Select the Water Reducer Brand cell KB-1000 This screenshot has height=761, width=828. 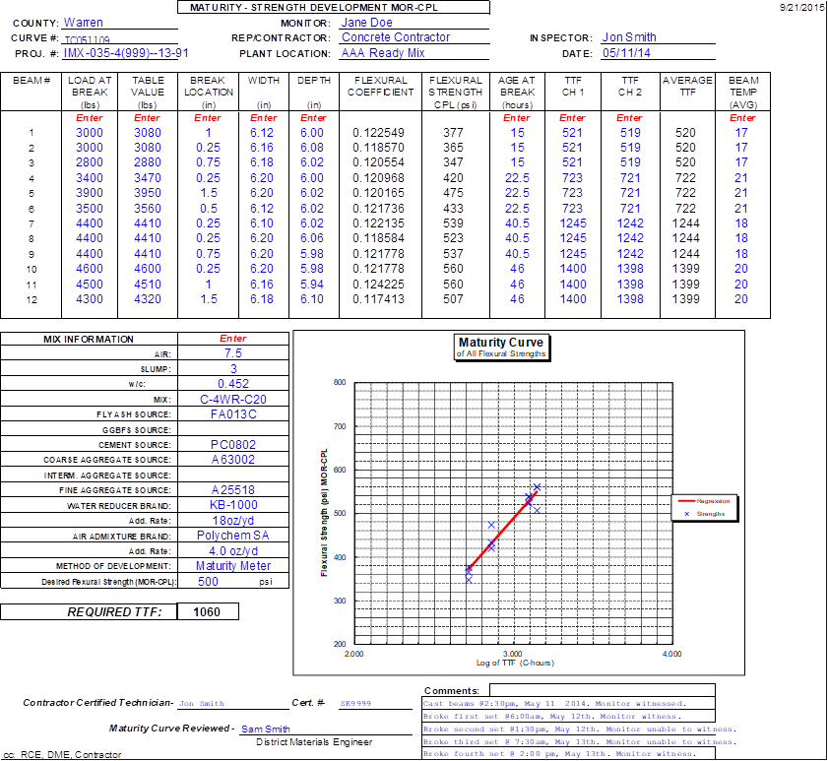coord(233,505)
